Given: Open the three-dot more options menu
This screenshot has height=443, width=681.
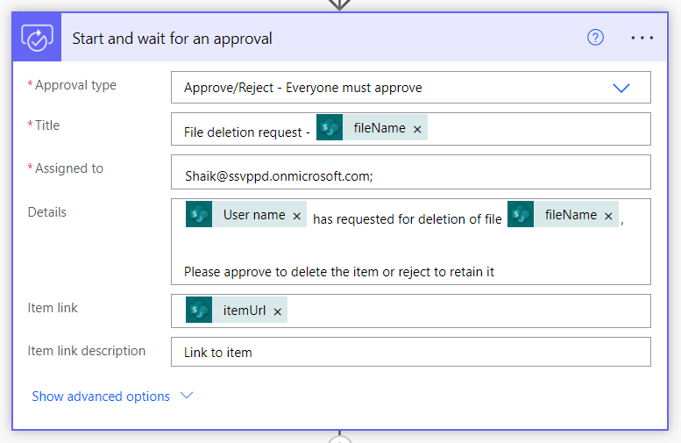Looking at the screenshot, I should 642,39.
